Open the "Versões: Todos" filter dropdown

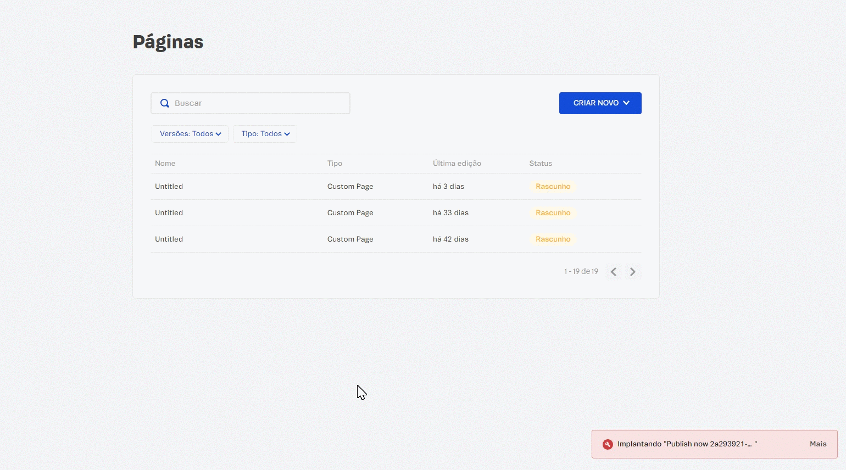[190, 133]
